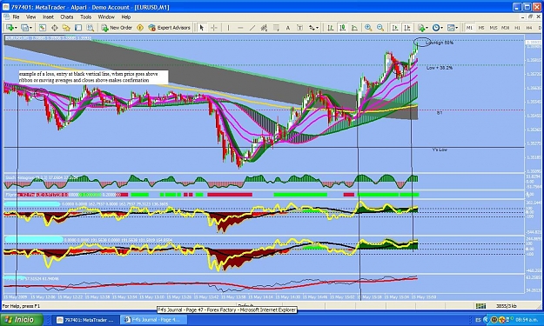Open the Windows Inicio start button
The width and height of the screenshot is (544, 326).
22,319
